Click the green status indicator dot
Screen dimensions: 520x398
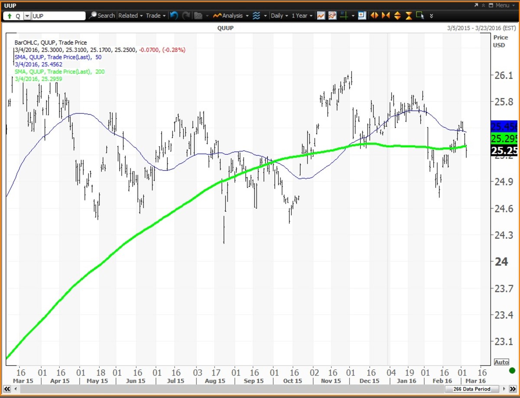click(512, 371)
